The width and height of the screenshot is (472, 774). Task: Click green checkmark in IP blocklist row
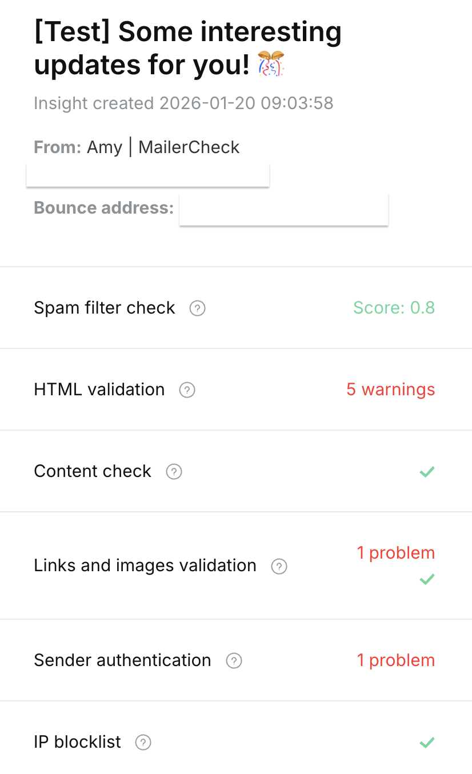[x=427, y=743]
